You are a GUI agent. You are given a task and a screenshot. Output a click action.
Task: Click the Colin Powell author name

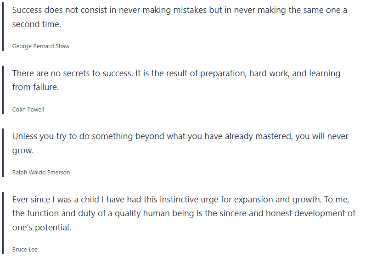click(x=28, y=110)
